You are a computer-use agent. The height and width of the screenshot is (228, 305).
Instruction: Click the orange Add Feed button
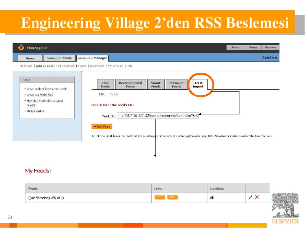click(102, 127)
